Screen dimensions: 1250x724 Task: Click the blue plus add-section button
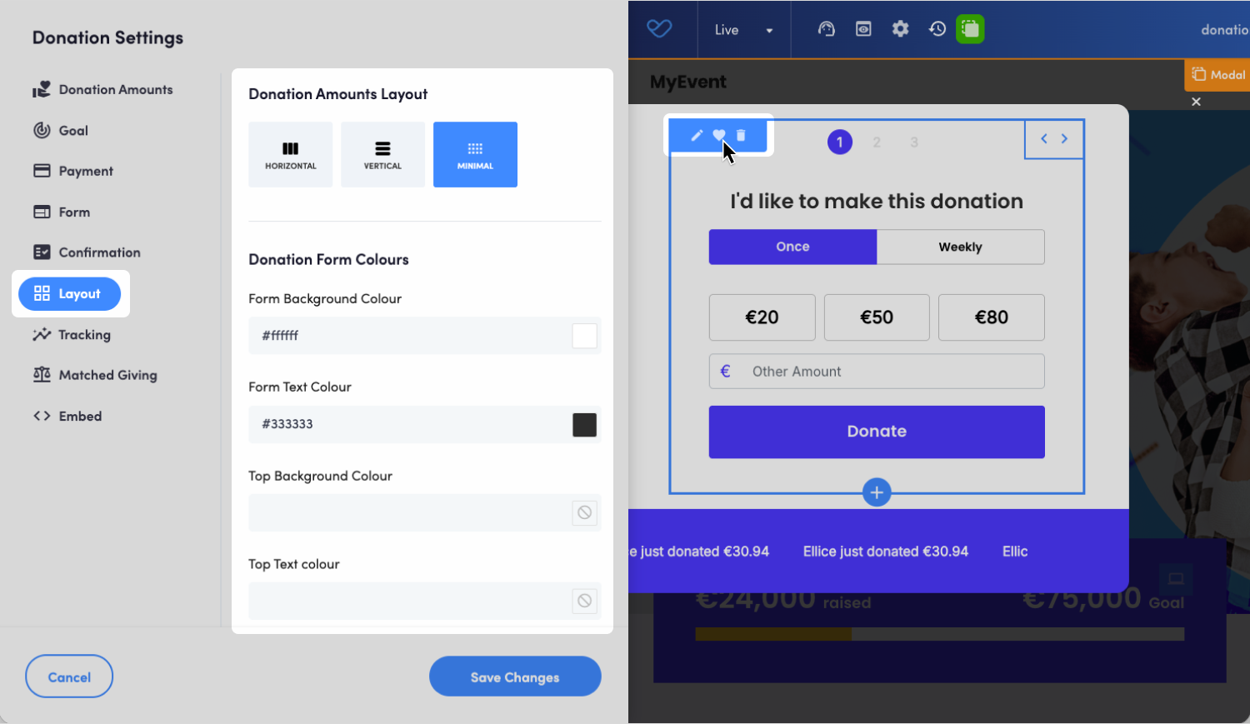[x=877, y=492]
